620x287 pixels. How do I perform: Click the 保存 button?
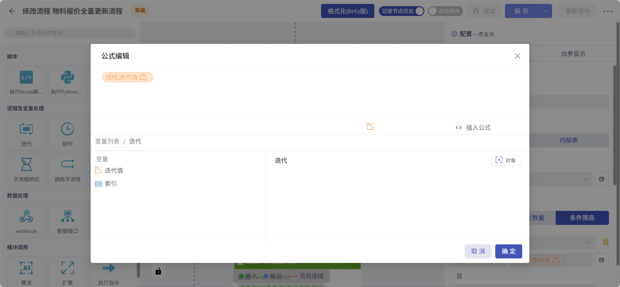click(x=522, y=11)
